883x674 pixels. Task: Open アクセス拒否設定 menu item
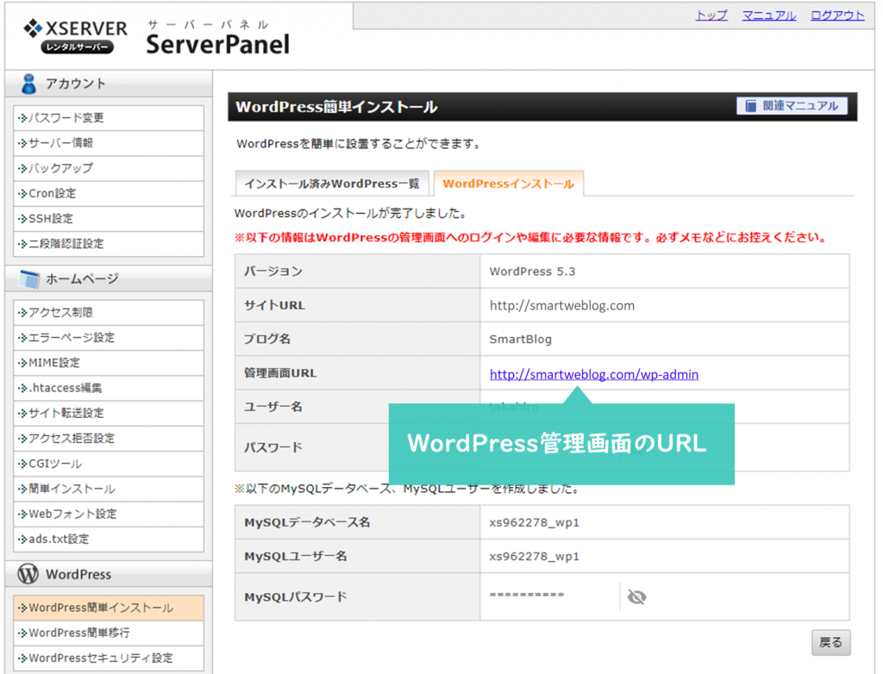[x=109, y=438]
